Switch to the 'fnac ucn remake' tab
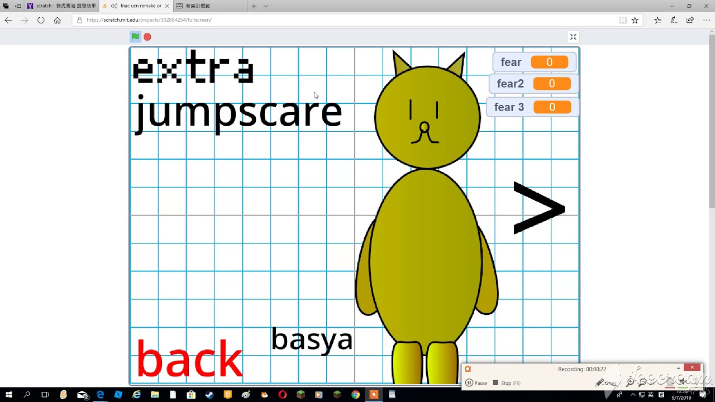This screenshot has width=715, height=402. (137, 6)
